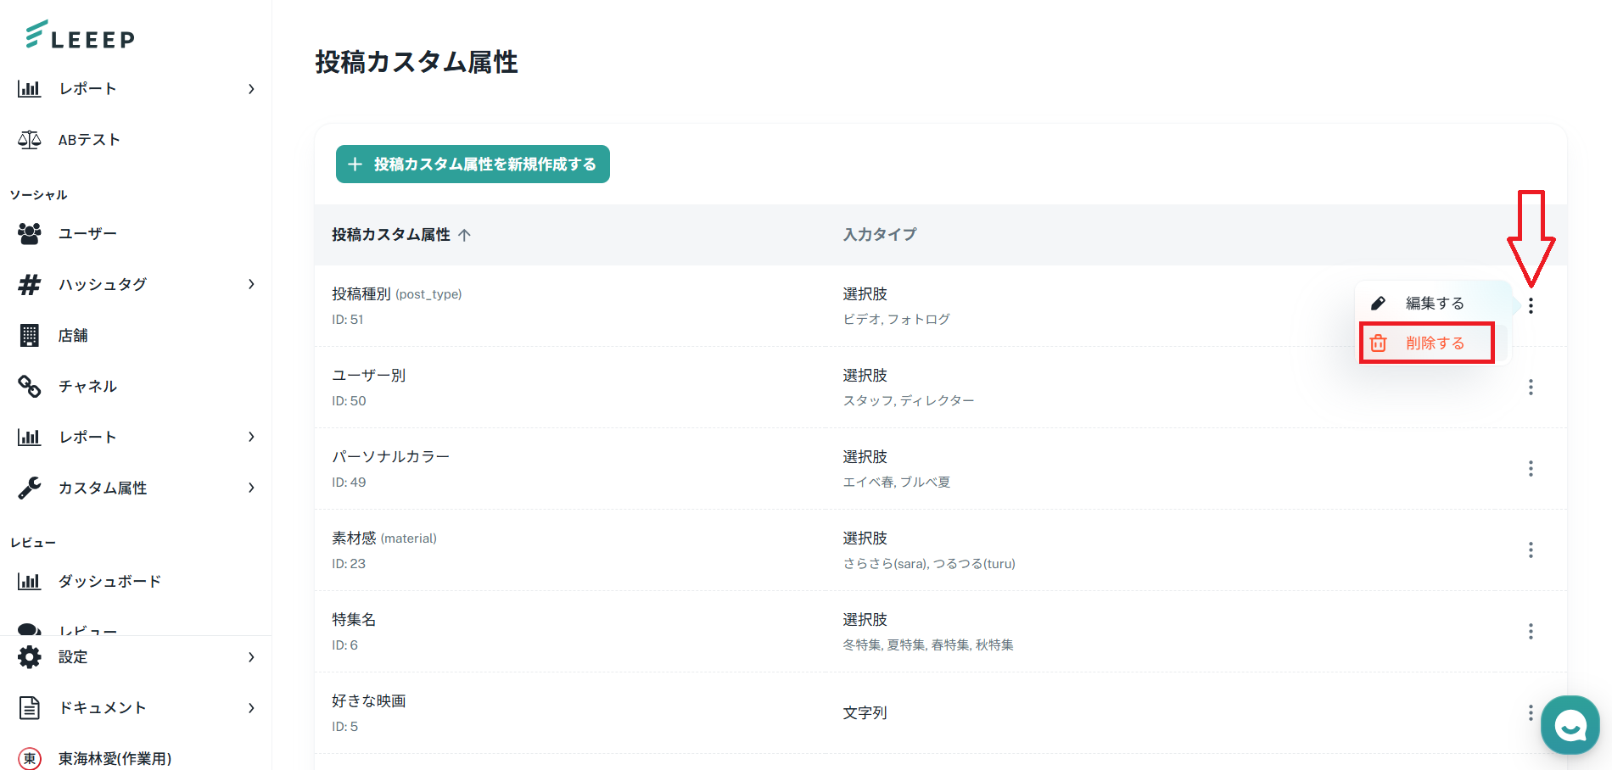Expand the ハッシュタグ sidebar submenu
This screenshot has width=1612, height=770.
coord(251,284)
